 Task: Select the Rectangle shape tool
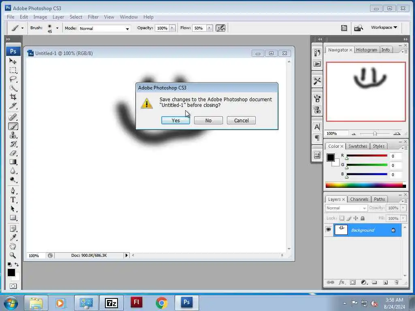click(x=13, y=217)
